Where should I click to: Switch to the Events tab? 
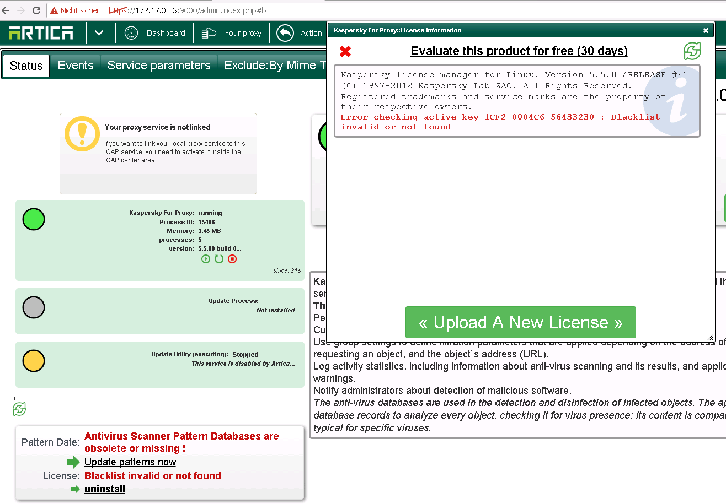click(x=76, y=66)
